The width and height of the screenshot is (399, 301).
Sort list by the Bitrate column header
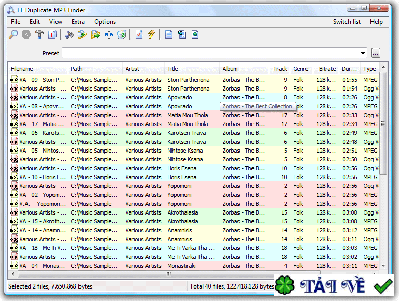pyautogui.click(x=327, y=69)
